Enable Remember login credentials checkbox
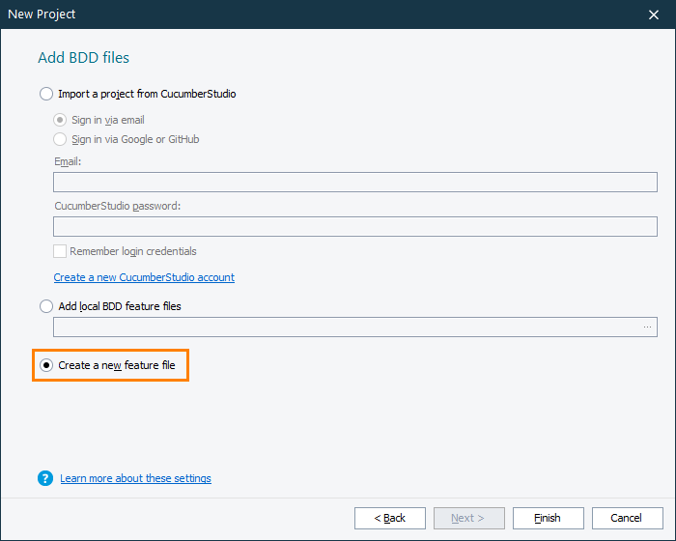 (61, 251)
